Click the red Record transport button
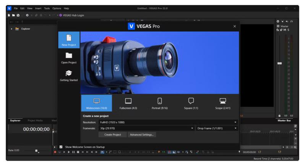This screenshot has width=305, height=164. (55, 152)
